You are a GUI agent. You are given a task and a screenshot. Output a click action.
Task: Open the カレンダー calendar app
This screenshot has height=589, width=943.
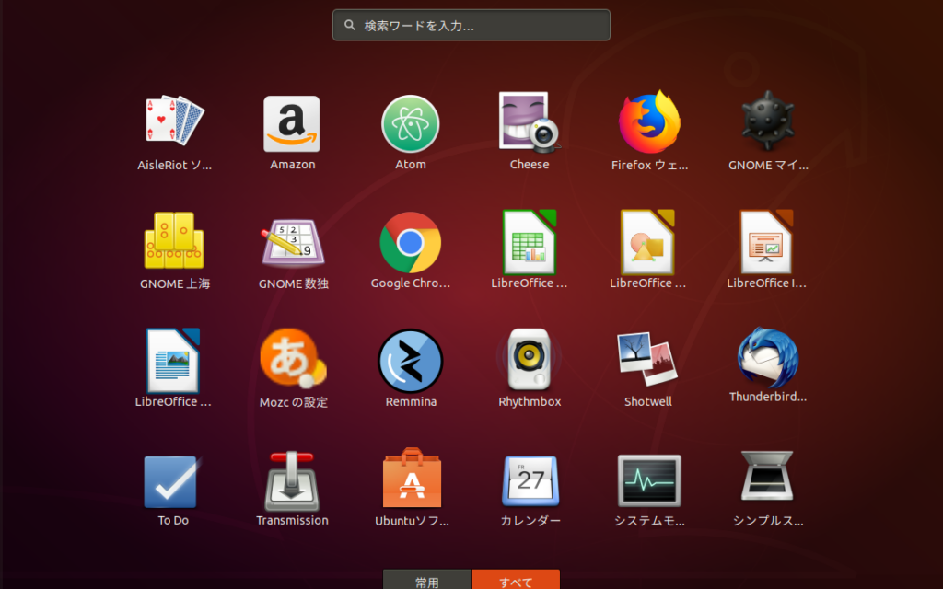529,479
